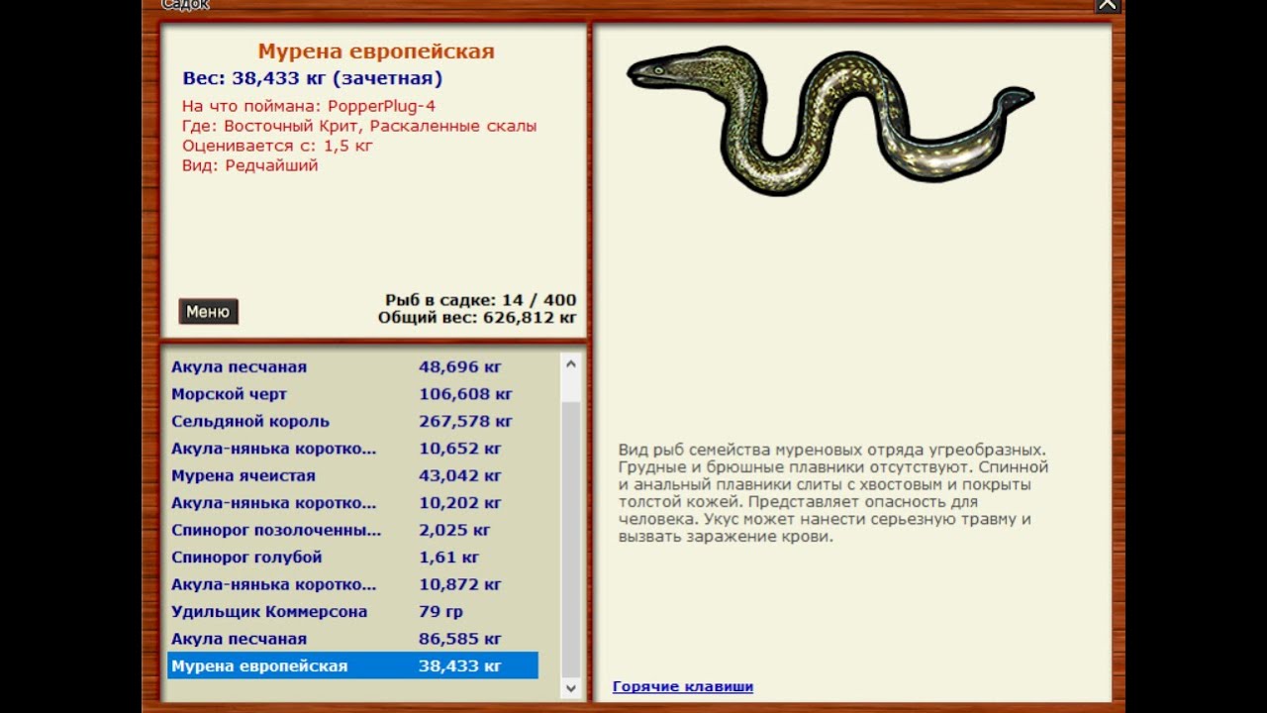Select the Спинорог голубой row

click(x=352, y=558)
